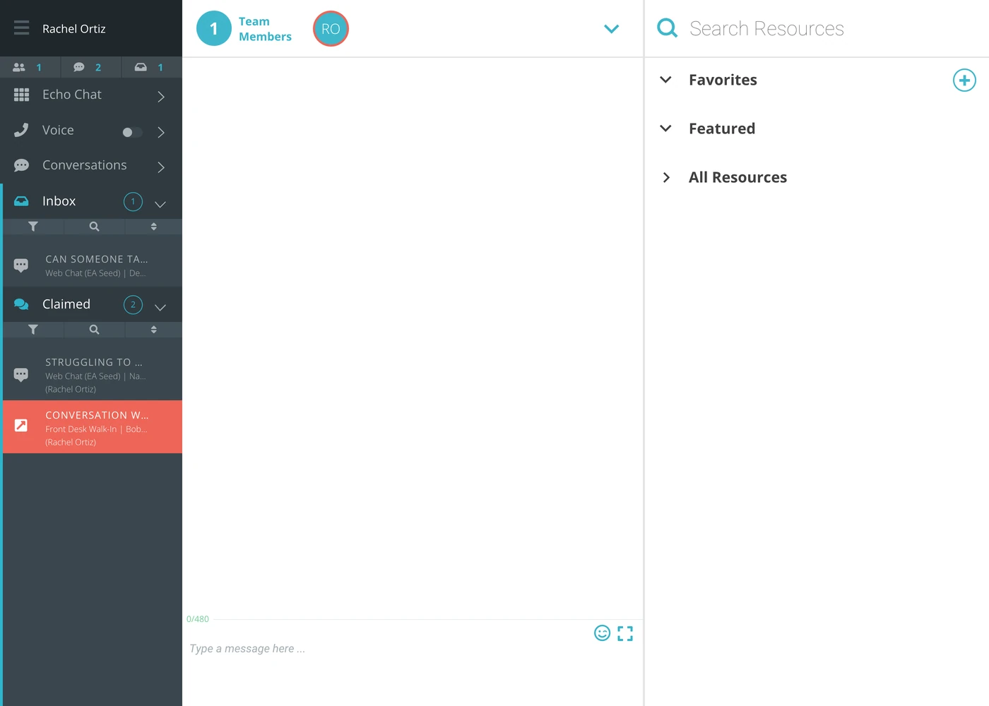
Task: Open the emoji picker smiley icon
Action: pos(602,633)
